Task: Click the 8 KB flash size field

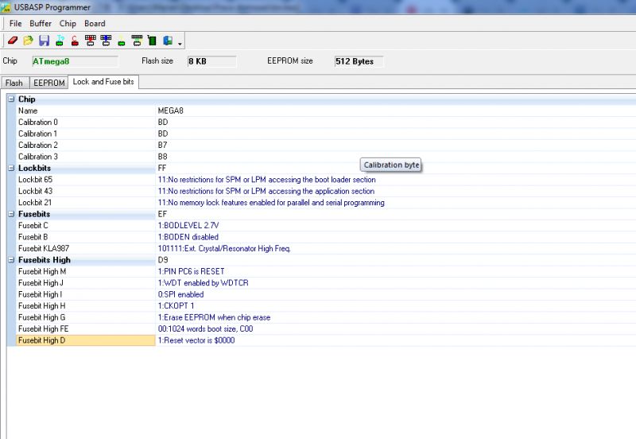Action: 211,61
